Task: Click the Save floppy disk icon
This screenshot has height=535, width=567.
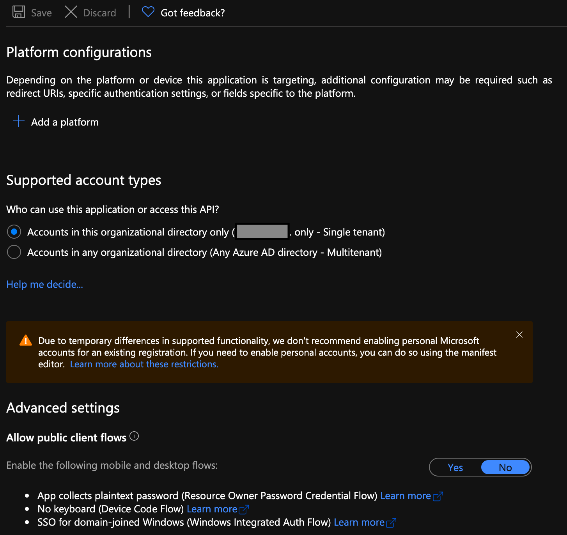Action: pyautogui.click(x=19, y=12)
